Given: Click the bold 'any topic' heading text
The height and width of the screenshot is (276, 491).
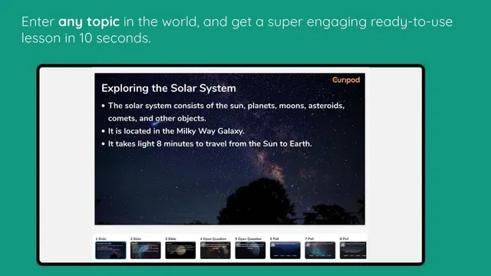Looking at the screenshot, I should coord(89,21).
